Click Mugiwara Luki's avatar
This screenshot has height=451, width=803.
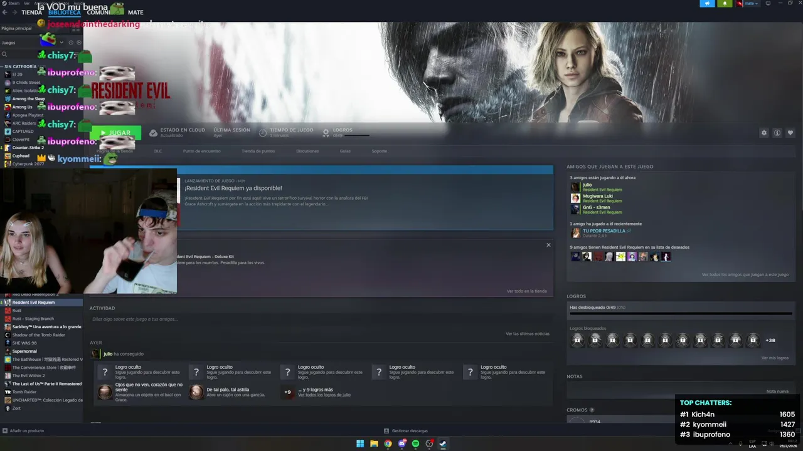coord(575,198)
